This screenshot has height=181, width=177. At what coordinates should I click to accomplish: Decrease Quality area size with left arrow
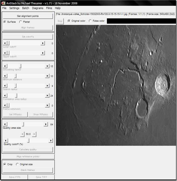tap(5, 124)
